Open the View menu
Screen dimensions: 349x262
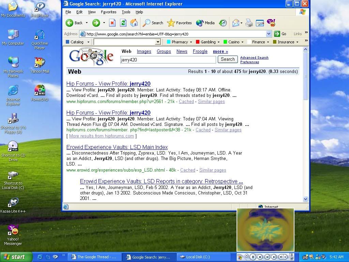pos(92,12)
